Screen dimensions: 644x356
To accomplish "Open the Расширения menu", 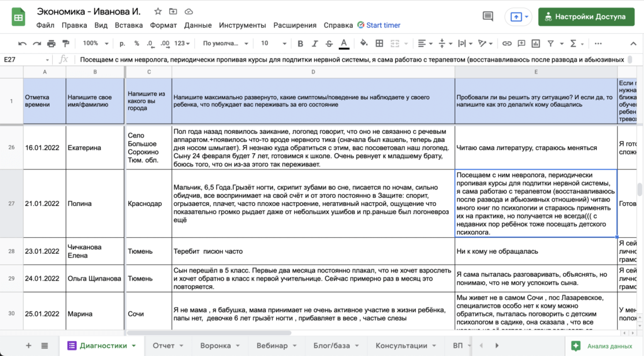I will click(295, 25).
